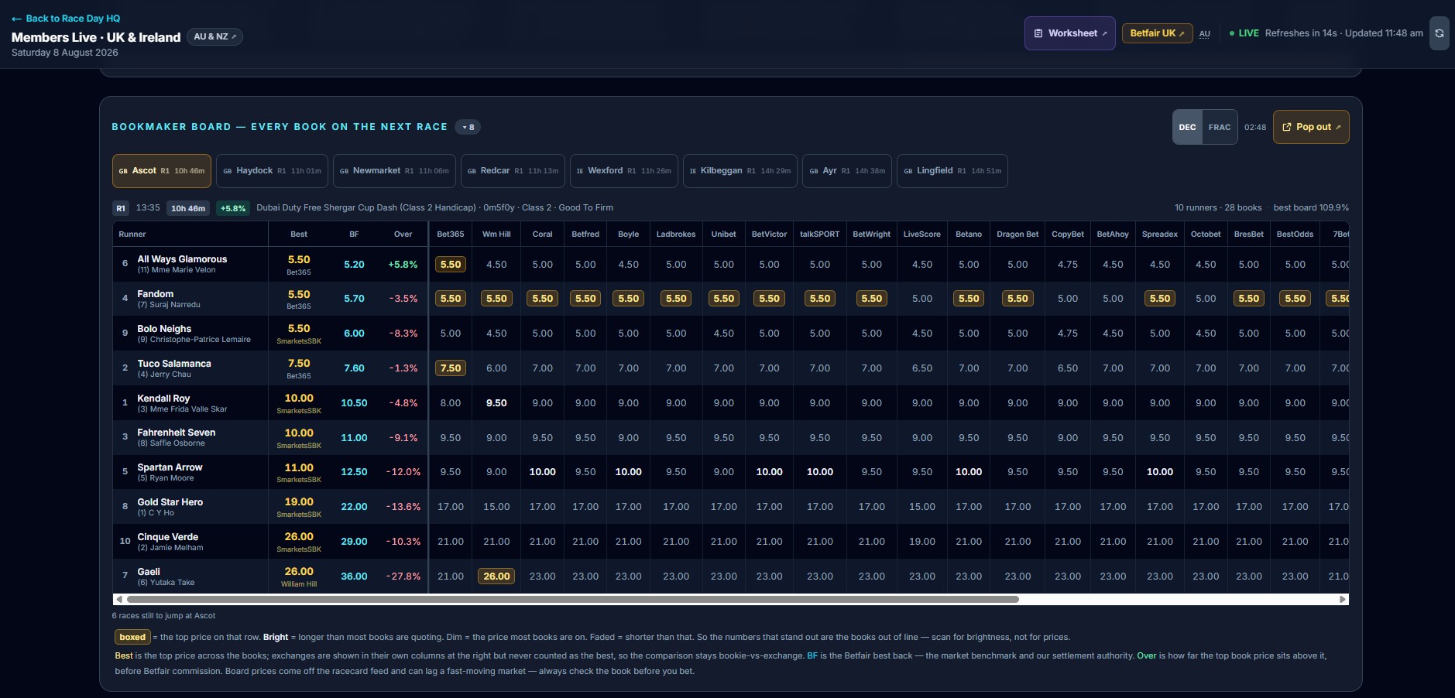Image resolution: width=1455 pixels, height=698 pixels.
Task: Click the Ladbrokes column header
Action: click(676, 234)
